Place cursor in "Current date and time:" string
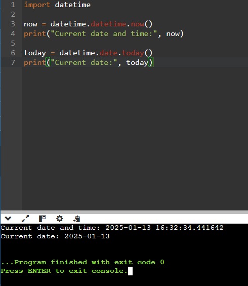Image resolution: width=248 pixels, height=286 pixels. tap(104, 34)
